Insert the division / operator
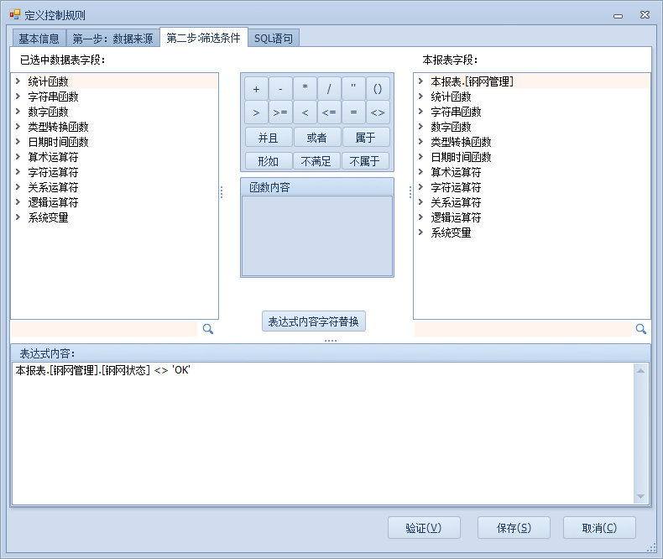 tap(329, 89)
